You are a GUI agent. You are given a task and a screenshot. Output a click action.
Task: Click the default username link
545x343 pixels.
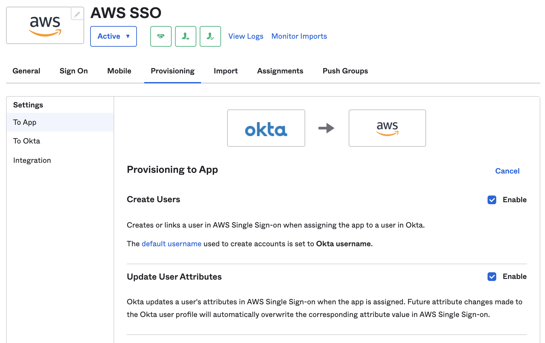coord(171,244)
